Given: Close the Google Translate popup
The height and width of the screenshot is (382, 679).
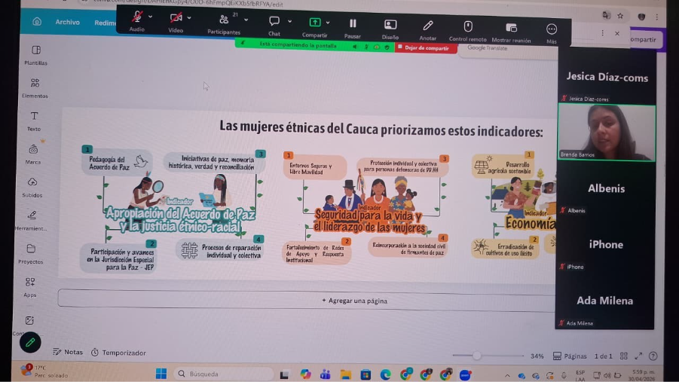Looking at the screenshot, I should click(617, 33).
